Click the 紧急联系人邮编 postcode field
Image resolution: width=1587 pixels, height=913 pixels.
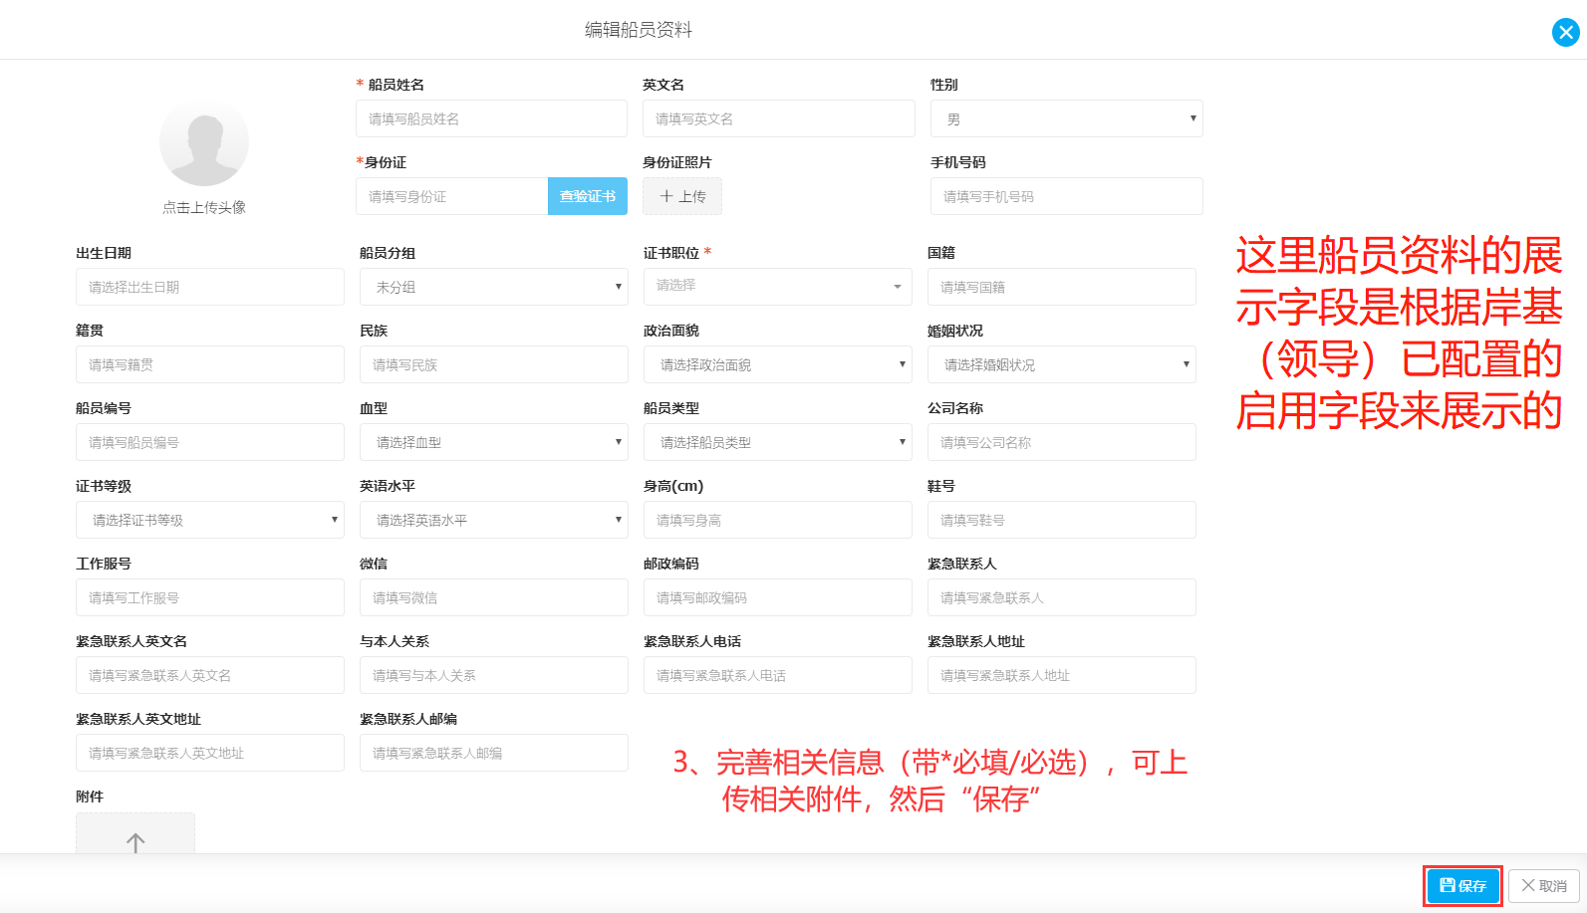tap(494, 753)
